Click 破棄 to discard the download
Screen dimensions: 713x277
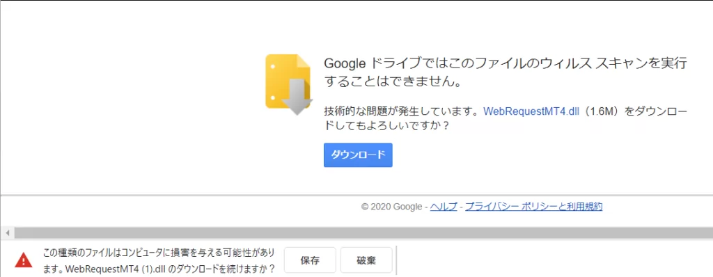366,260
